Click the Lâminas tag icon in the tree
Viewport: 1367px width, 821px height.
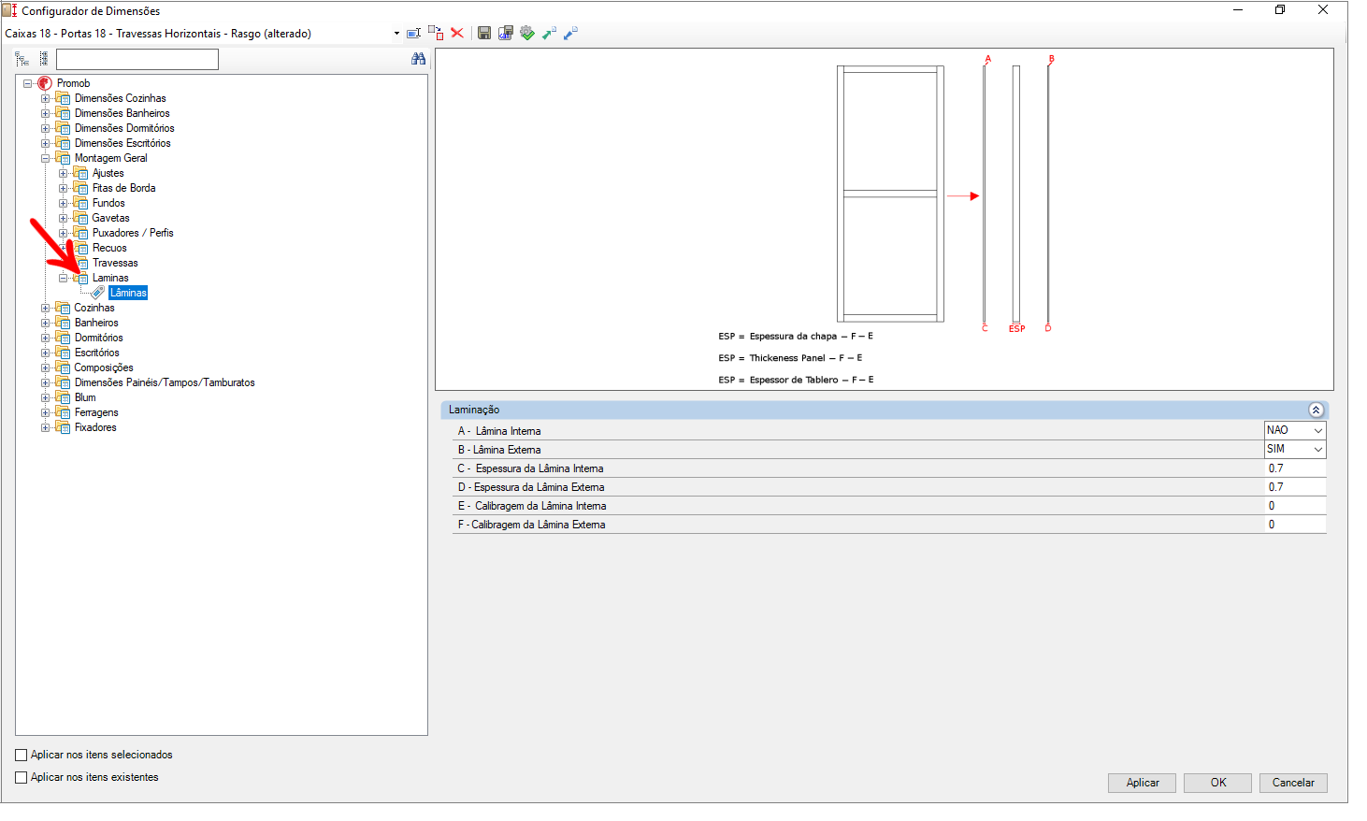(98, 293)
